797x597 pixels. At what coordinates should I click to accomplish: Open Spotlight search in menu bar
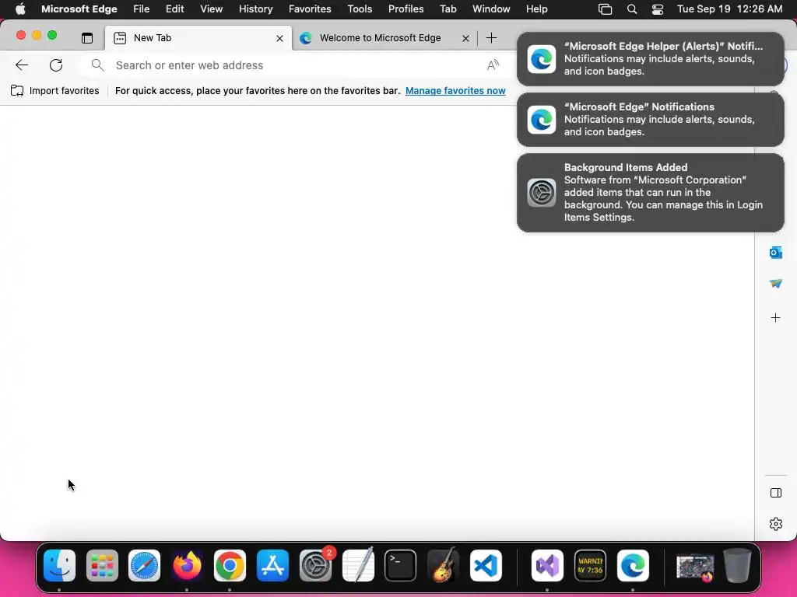(x=632, y=9)
